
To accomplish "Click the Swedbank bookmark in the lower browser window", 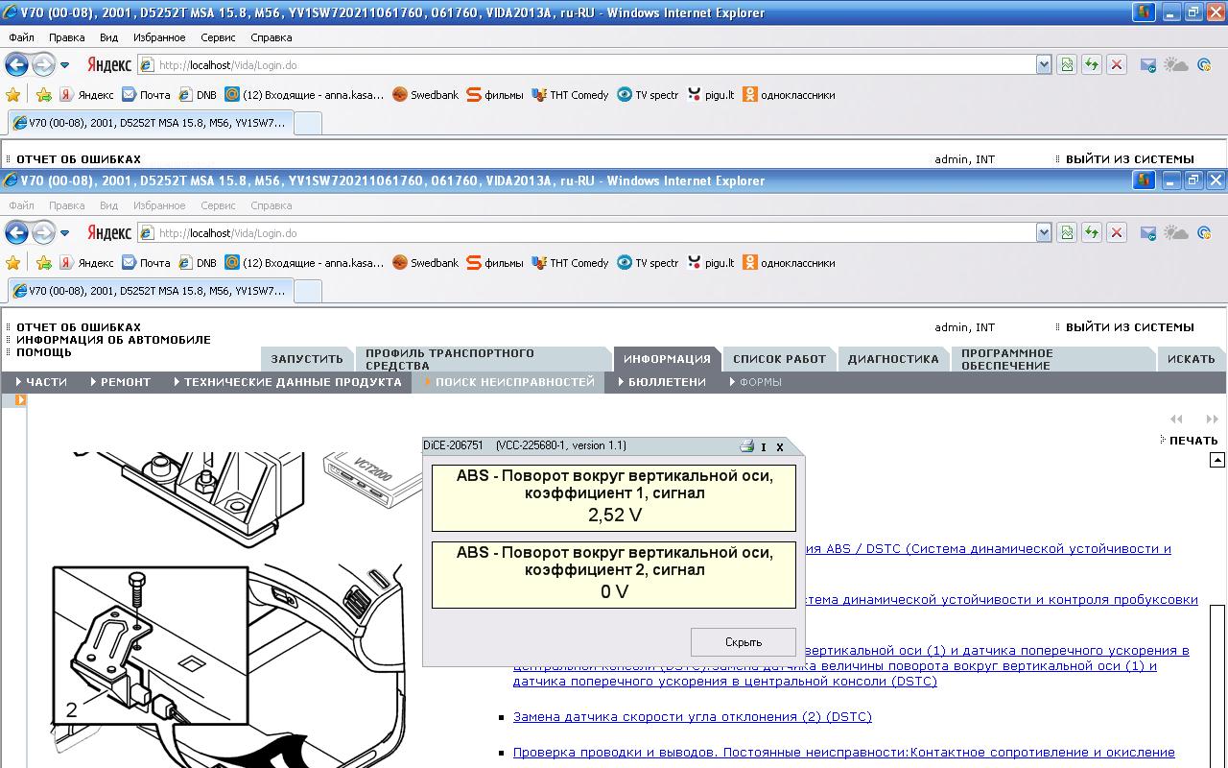I will coord(425,263).
